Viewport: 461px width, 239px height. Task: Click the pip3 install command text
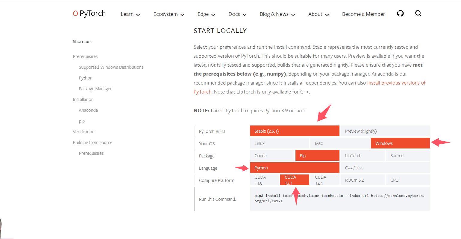[x=339, y=198]
